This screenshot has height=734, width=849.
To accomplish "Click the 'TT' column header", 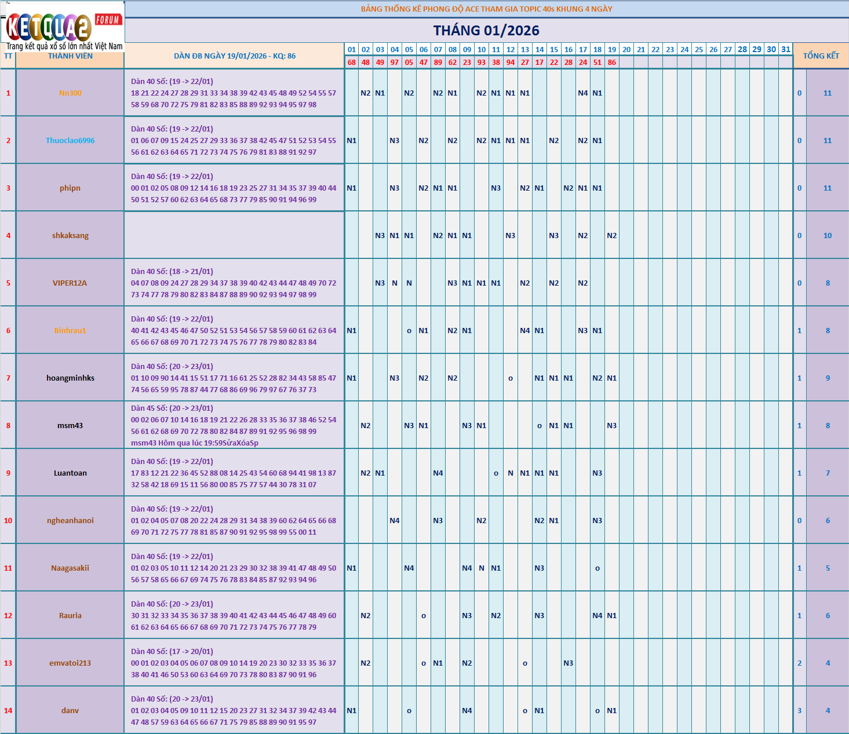I will (x=8, y=56).
